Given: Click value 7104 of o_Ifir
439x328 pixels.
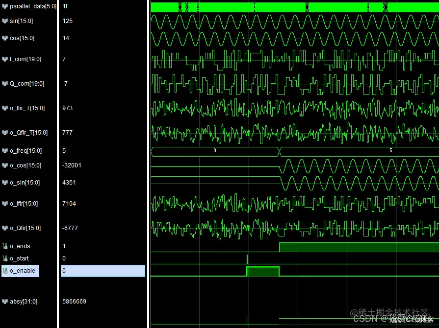Looking at the screenshot, I should pyautogui.click(x=69, y=203).
